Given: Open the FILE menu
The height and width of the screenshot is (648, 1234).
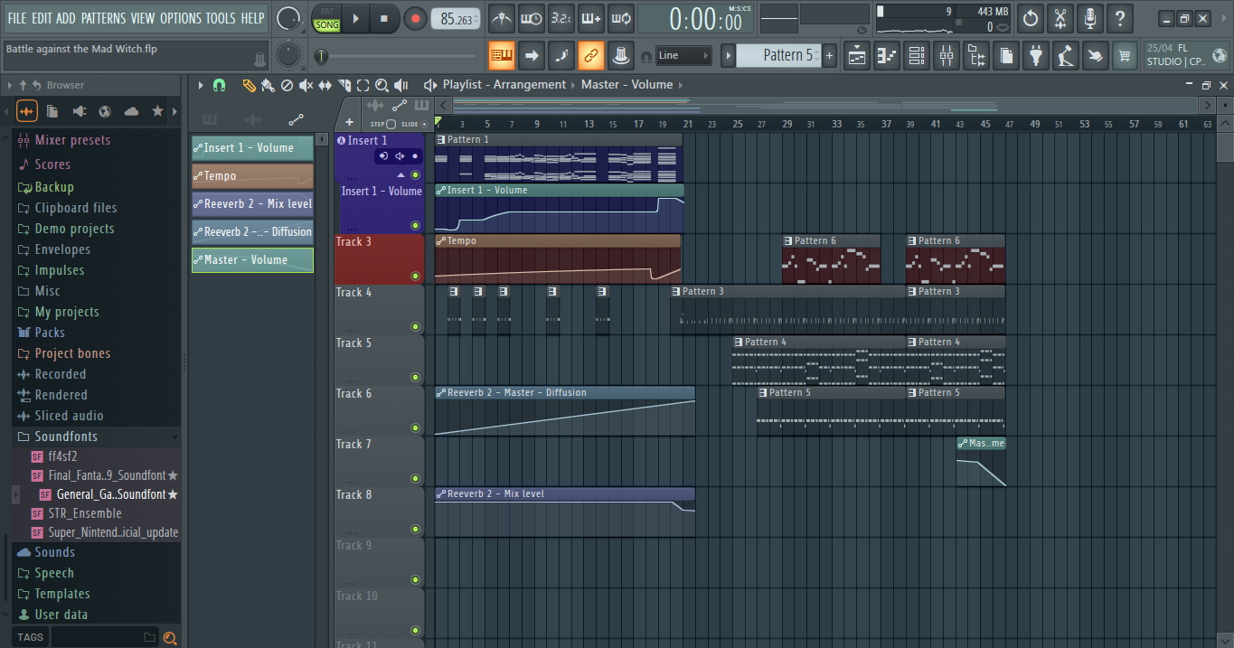Looking at the screenshot, I should [16, 18].
